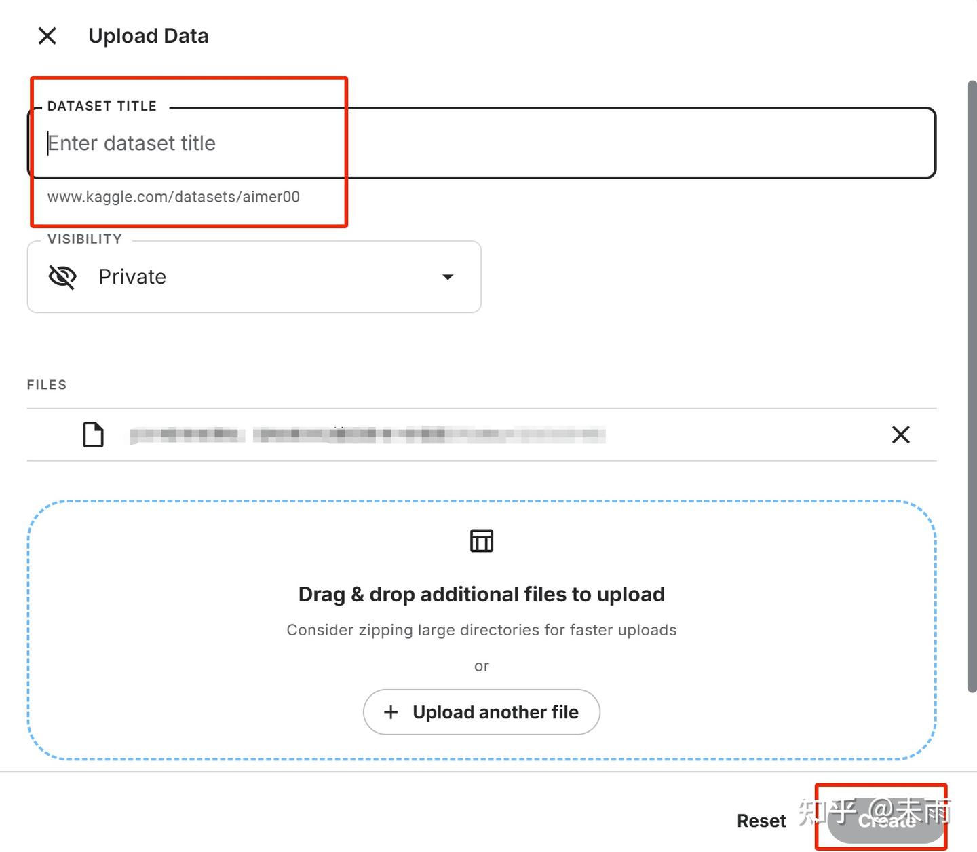Screen dimensions: 977x852
Task: Click the crossed-eye visibility icon next to Private
Action: [62, 276]
